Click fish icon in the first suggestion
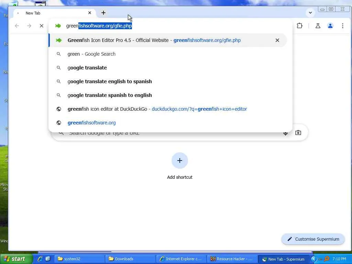 [59, 40]
